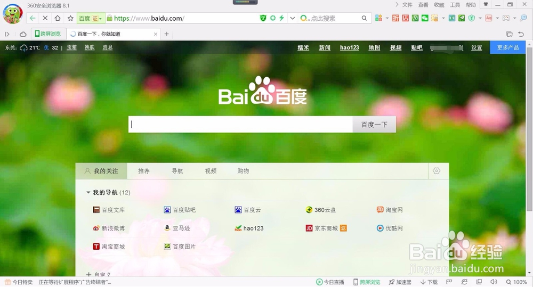Click the skin shirt icon in title bar
This screenshot has width=533, height=287.
coord(486,4)
